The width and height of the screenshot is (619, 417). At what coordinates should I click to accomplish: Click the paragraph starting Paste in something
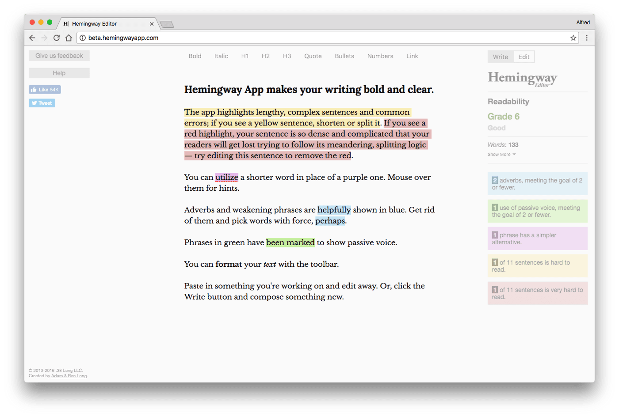point(305,292)
